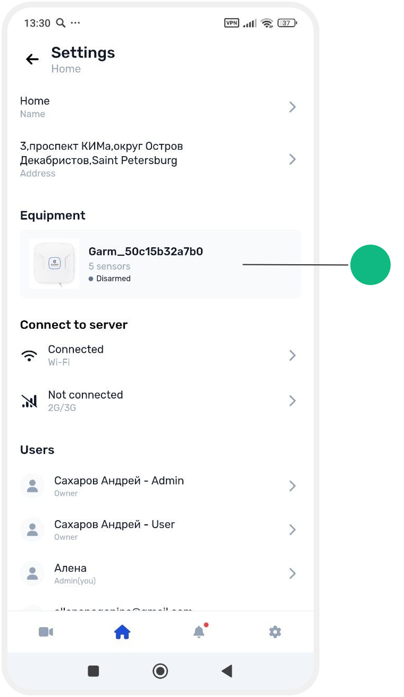Open the Home name row chevron

coord(292,107)
